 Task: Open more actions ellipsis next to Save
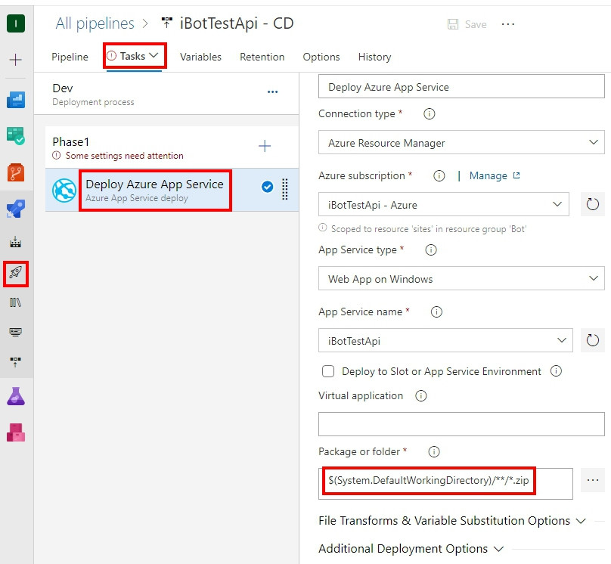click(507, 24)
